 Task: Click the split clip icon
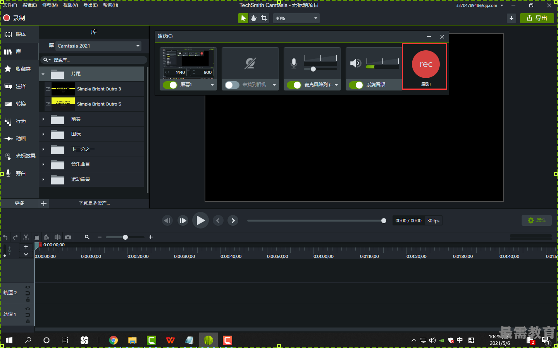tap(57, 237)
